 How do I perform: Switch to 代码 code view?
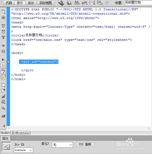(x=9, y=3)
